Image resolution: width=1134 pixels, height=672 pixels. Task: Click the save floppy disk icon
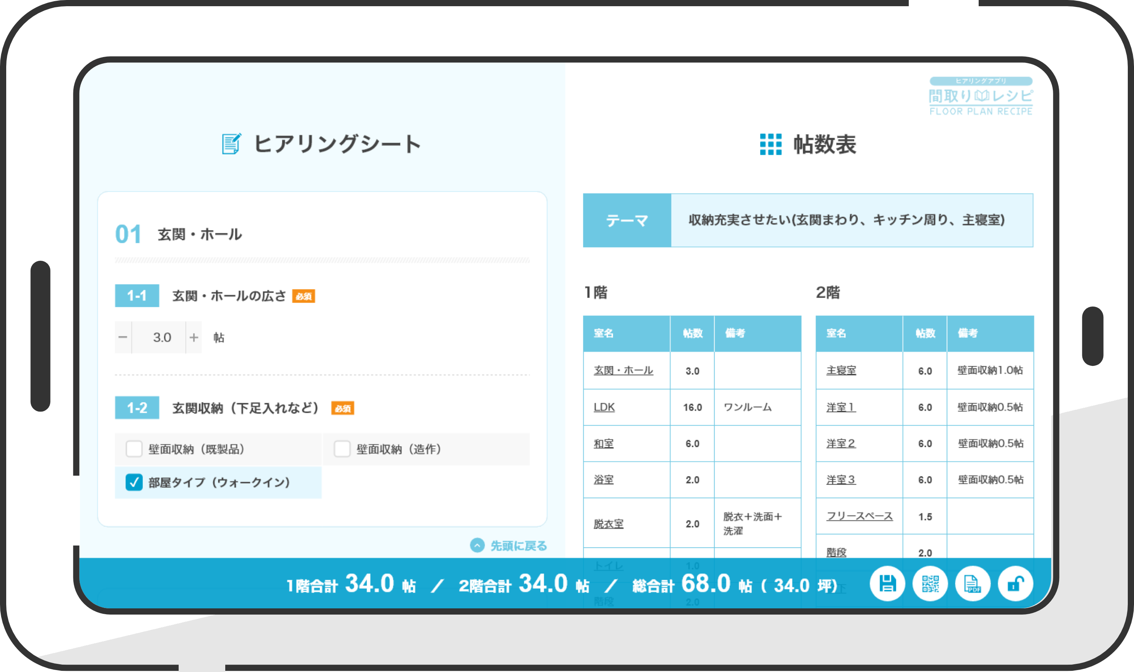(x=887, y=584)
